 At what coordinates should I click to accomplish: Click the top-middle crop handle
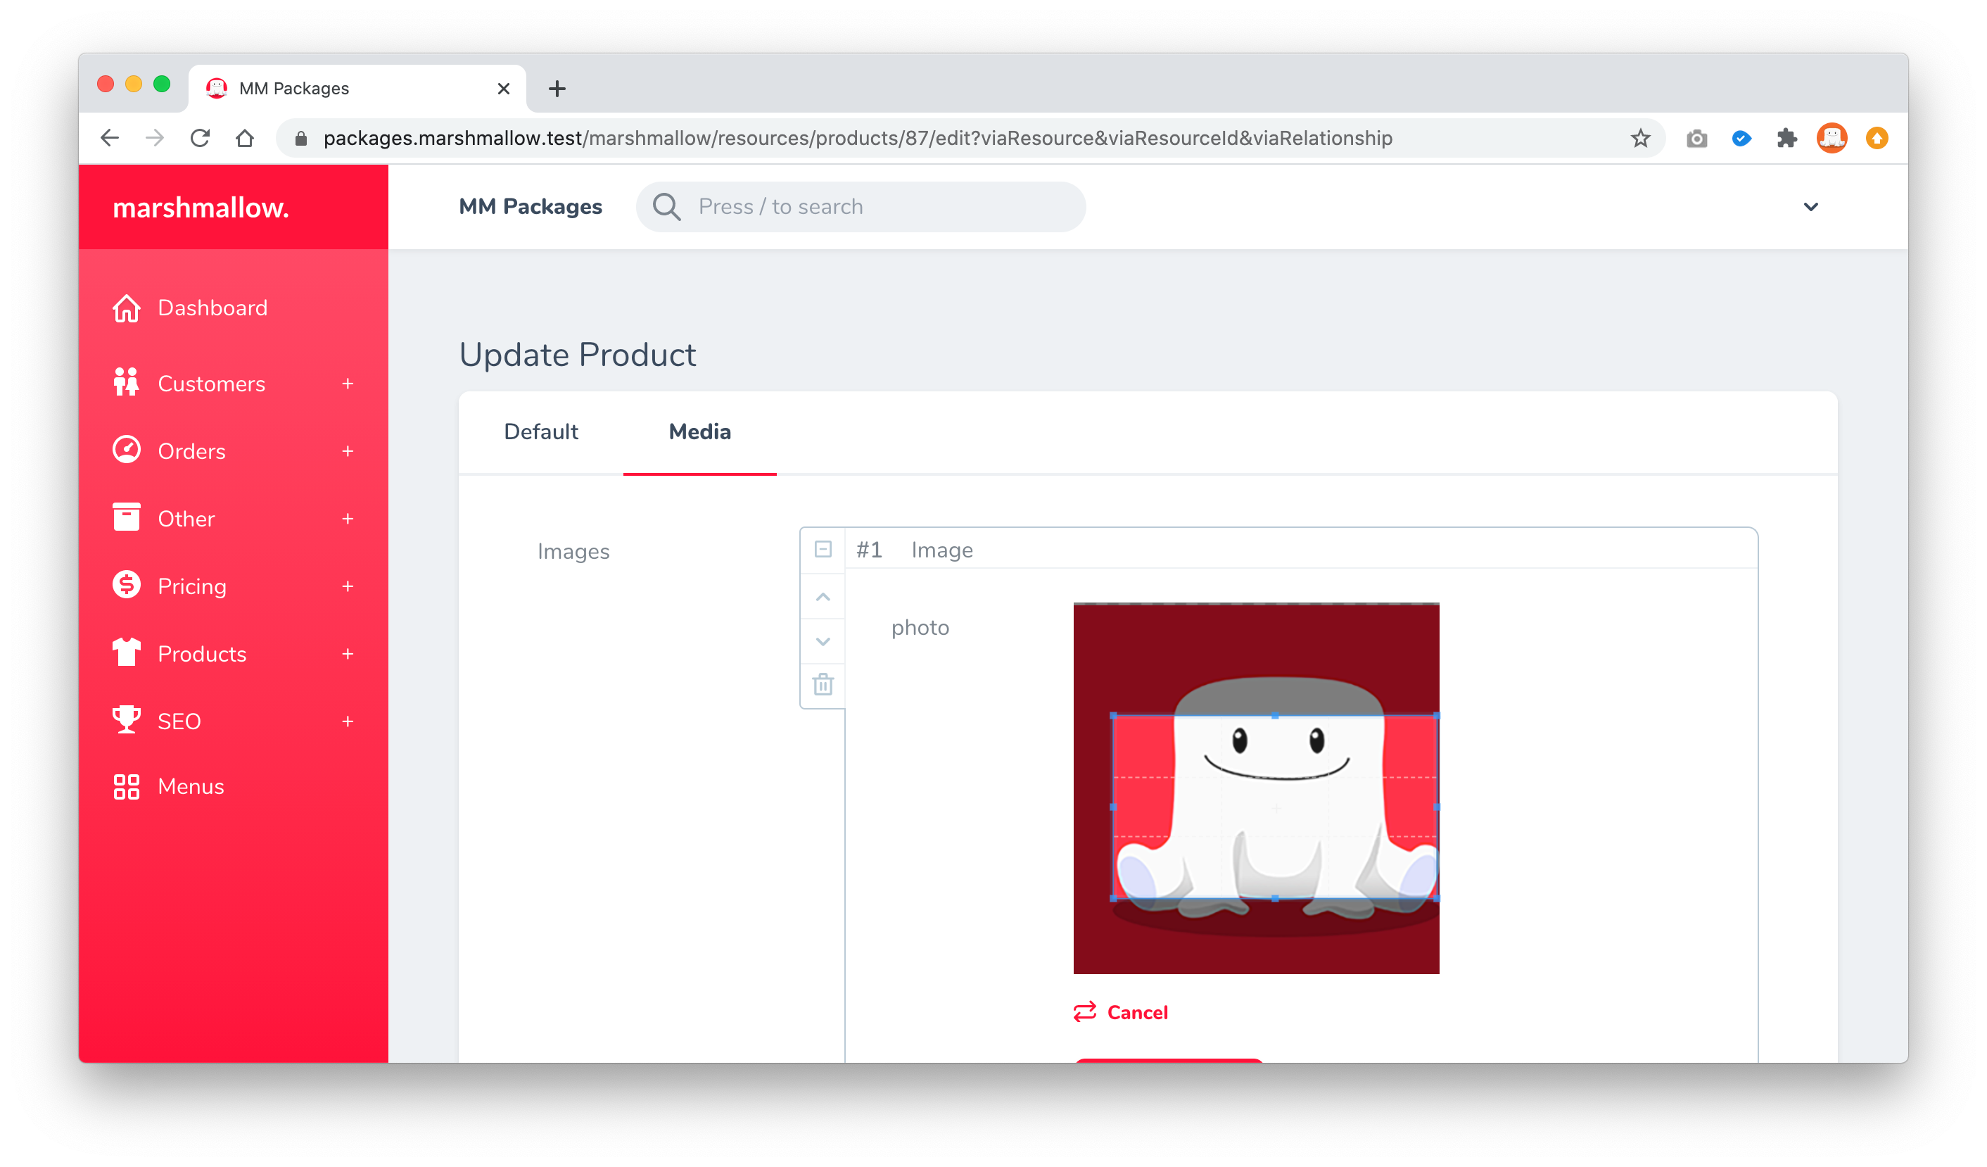click(x=1275, y=716)
